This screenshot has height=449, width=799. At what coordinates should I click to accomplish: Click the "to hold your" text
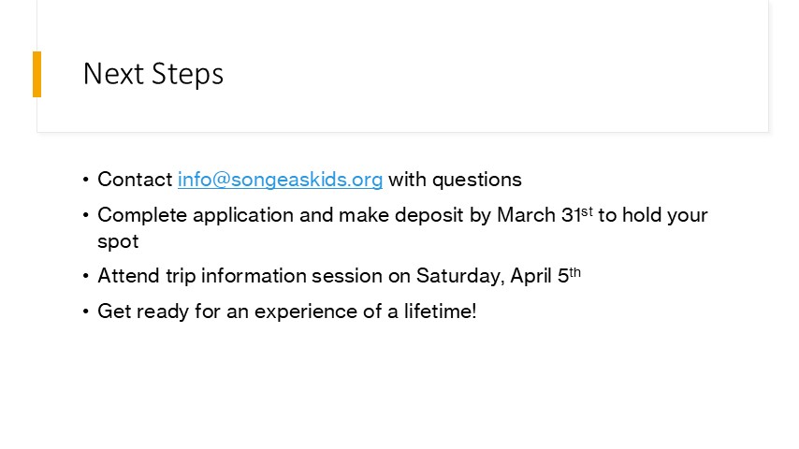click(x=653, y=215)
